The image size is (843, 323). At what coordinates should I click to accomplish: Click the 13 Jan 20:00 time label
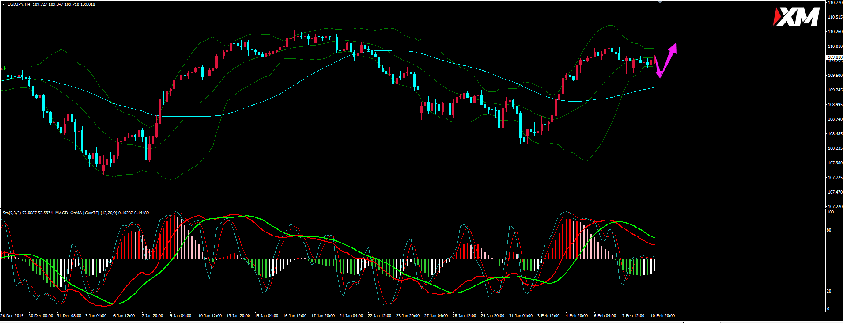pyautogui.click(x=238, y=316)
